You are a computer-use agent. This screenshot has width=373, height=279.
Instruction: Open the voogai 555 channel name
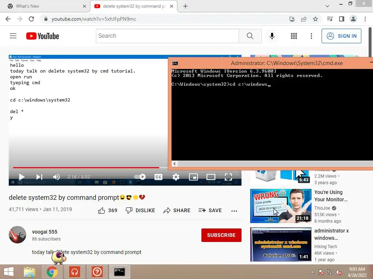45,232
